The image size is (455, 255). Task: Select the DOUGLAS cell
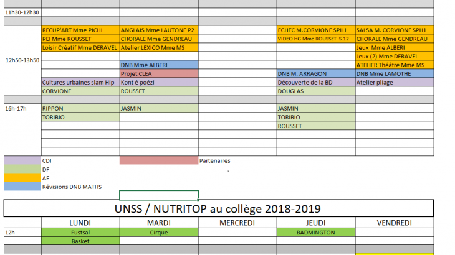pos(316,91)
